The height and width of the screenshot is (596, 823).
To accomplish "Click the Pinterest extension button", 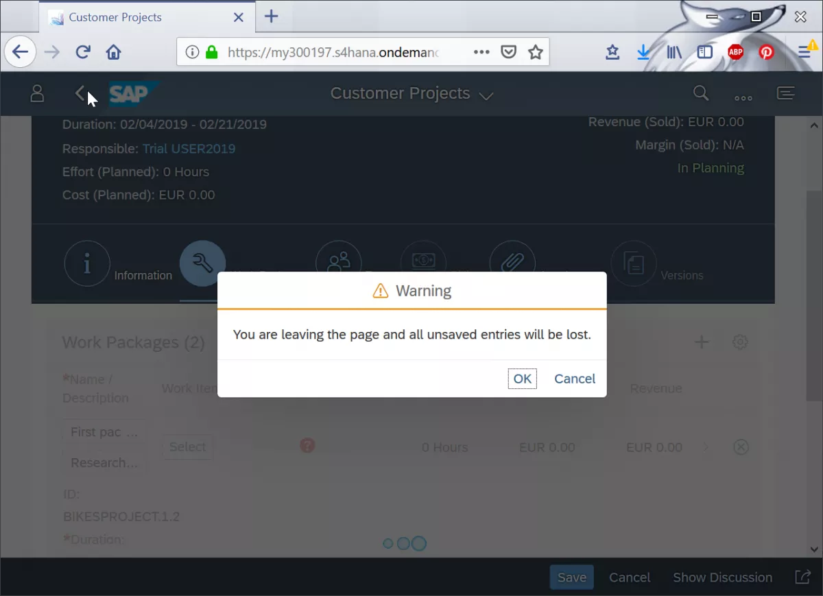I will 766,52.
